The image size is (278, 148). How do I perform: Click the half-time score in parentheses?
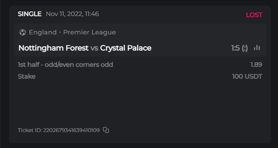click(245, 48)
